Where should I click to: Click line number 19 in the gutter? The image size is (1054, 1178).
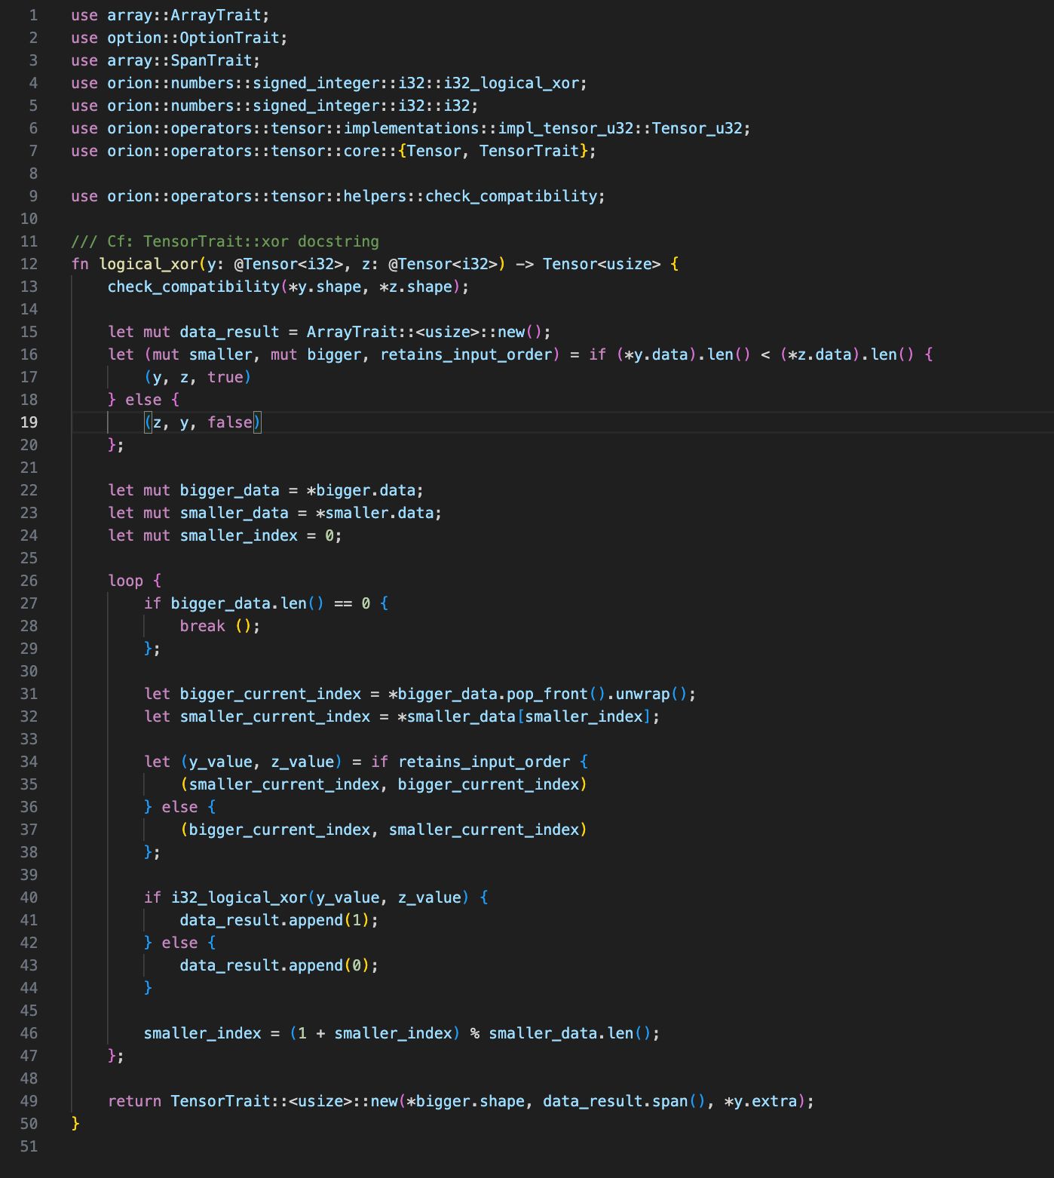point(29,422)
